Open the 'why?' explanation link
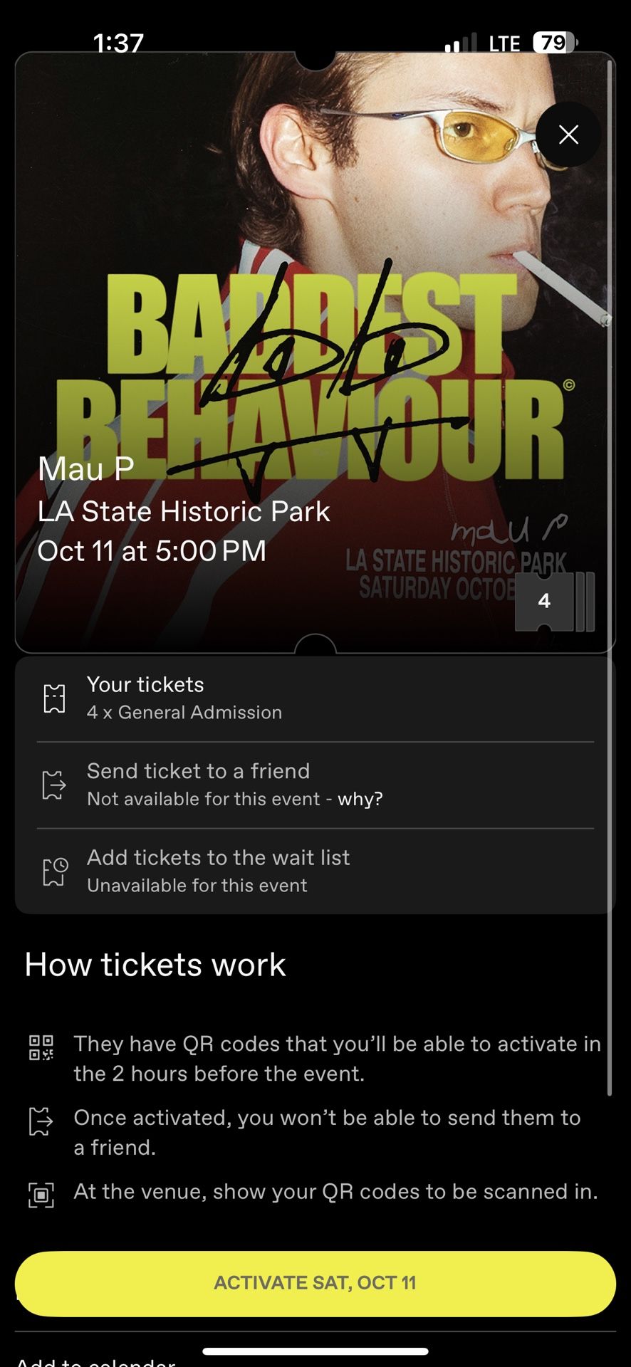The width and height of the screenshot is (631, 1367). pyautogui.click(x=360, y=799)
